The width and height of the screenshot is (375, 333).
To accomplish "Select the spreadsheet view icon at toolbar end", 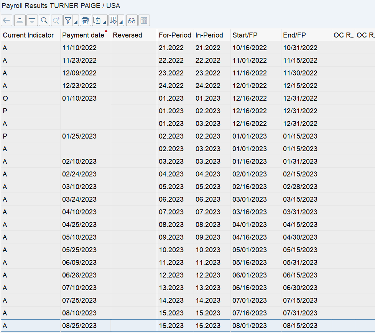I will [x=144, y=20].
